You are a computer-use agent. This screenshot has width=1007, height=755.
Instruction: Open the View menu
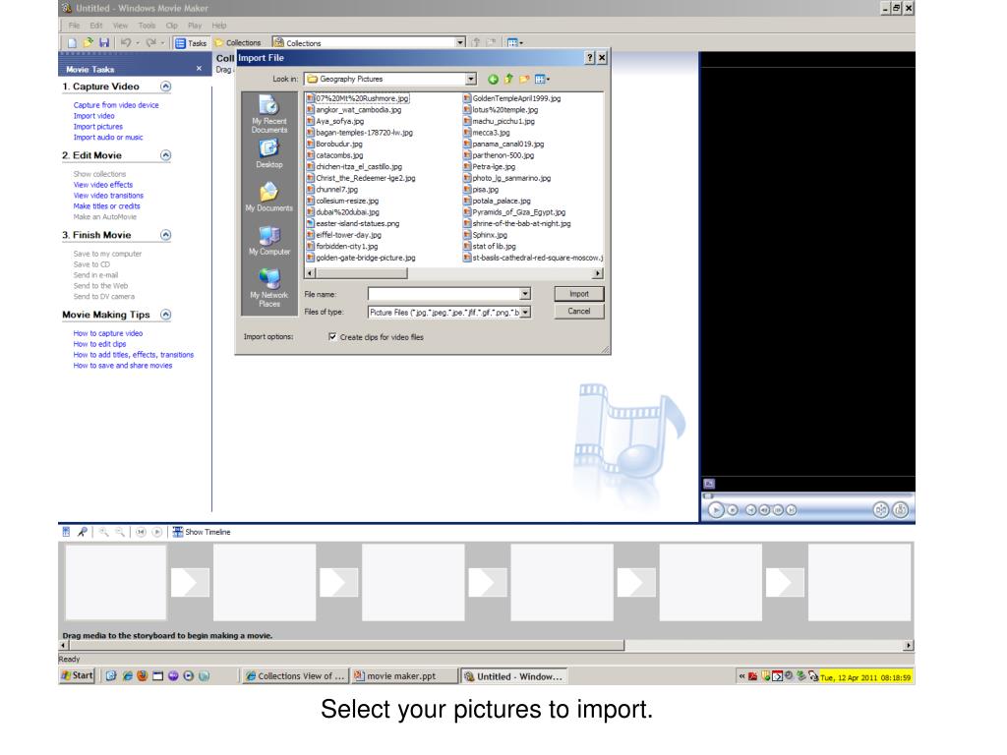120,26
